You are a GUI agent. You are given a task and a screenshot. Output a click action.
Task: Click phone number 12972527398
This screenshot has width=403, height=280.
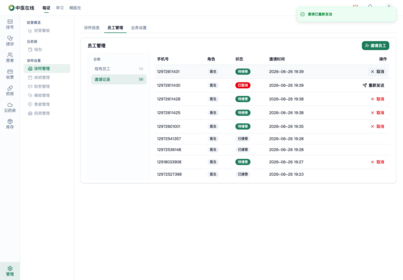tap(169, 174)
